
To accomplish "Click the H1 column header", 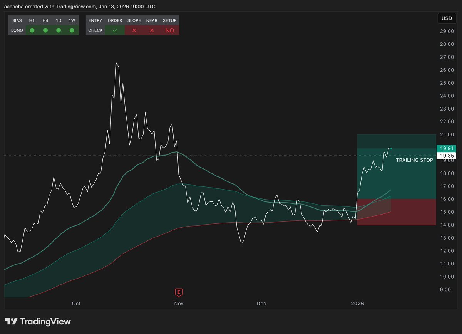I will coord(32,20).
